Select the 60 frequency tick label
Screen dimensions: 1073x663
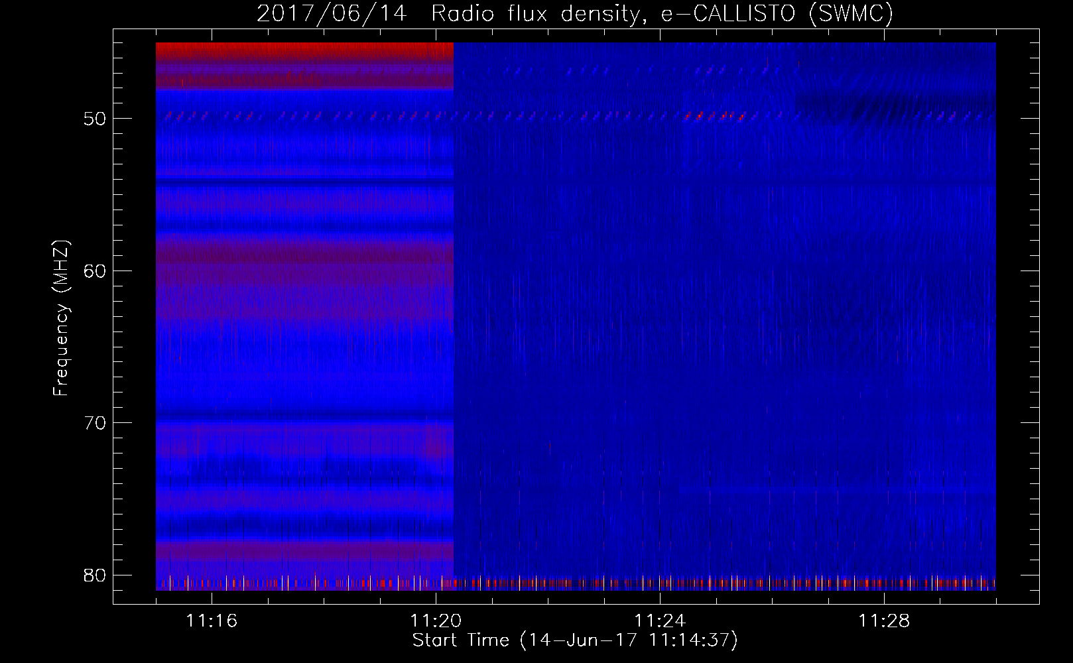pyautogui.click(x=95, y=271)
